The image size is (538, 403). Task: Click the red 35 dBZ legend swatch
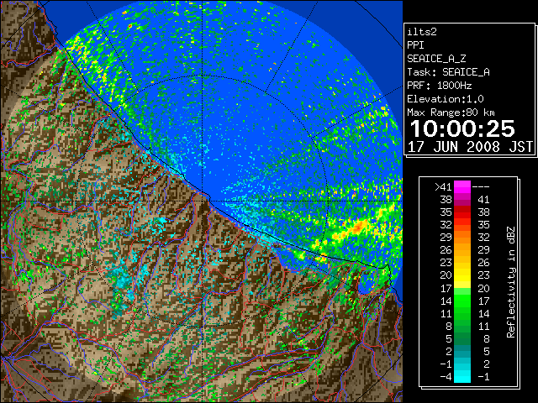pyautogui.click(x=462, y=212)
